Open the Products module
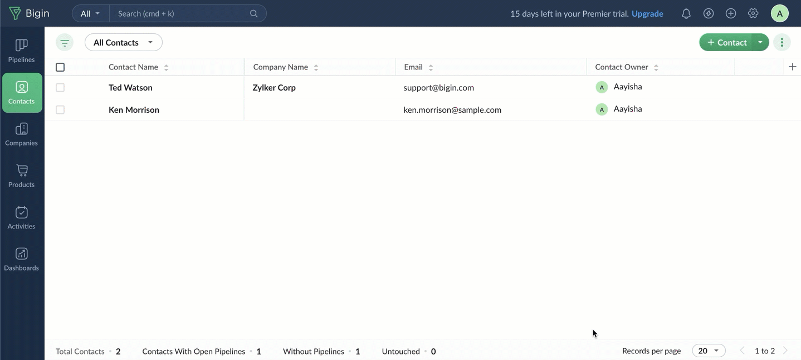This screenshot has width=801, height=360. (x=22, y=176)
